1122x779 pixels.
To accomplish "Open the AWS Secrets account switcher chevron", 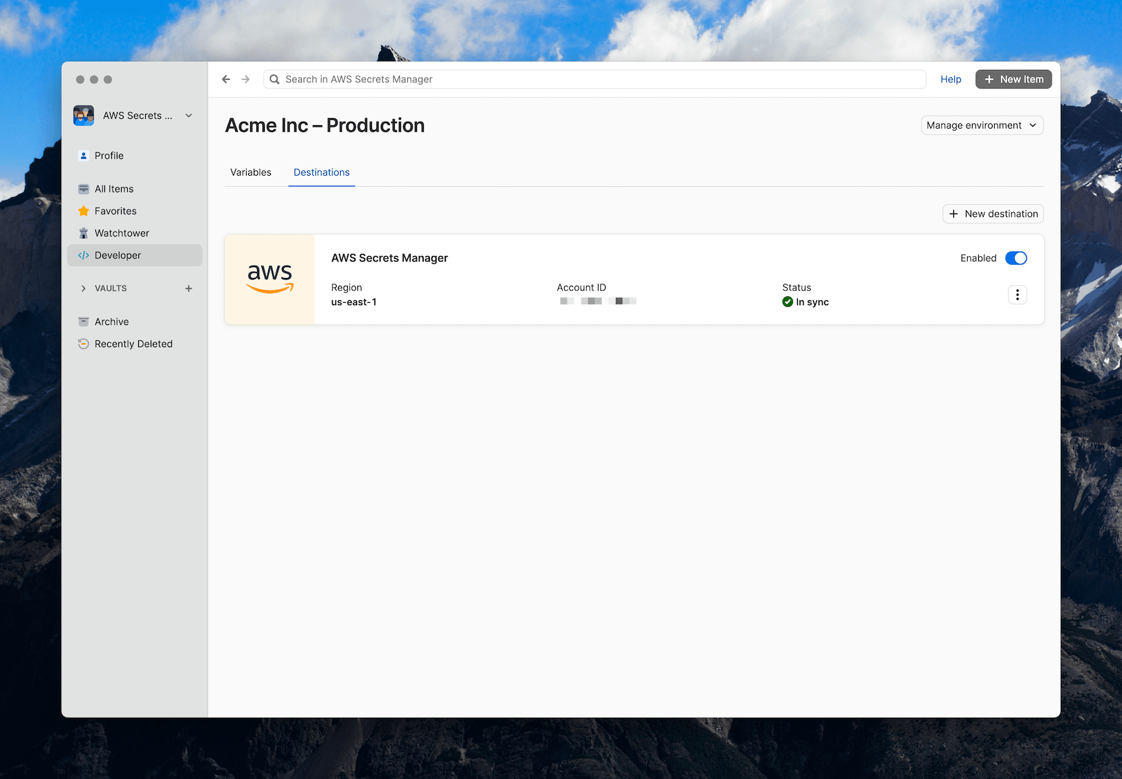I will [x=188, y=116].
